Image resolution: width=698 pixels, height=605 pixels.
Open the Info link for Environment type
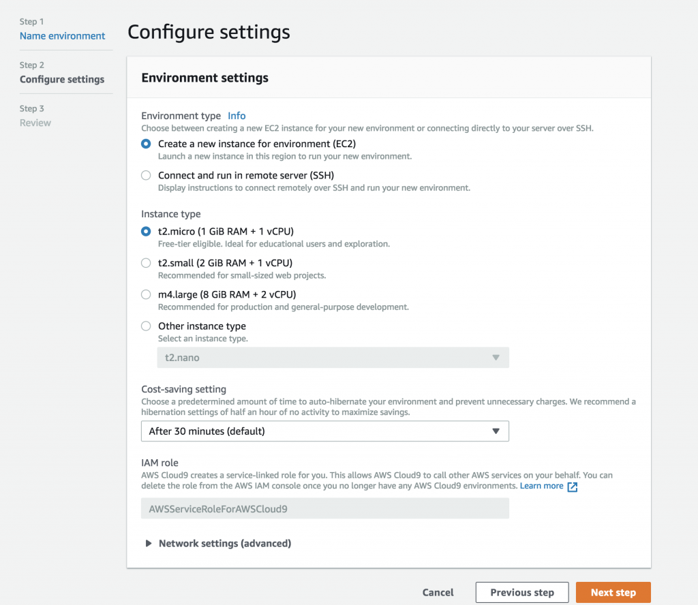point(237,116)
